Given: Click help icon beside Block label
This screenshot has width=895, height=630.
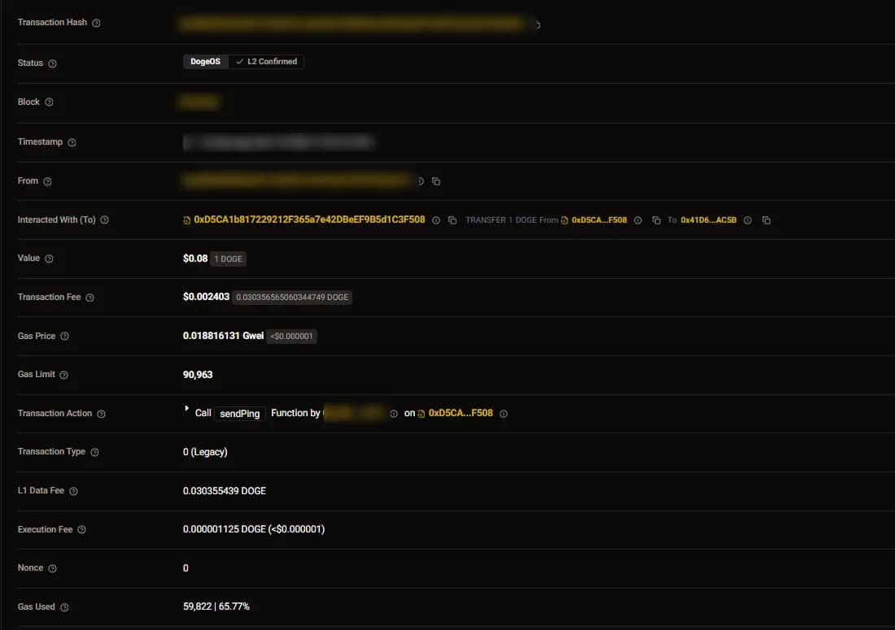Looking at the screenshot, I should pos(49,102).
